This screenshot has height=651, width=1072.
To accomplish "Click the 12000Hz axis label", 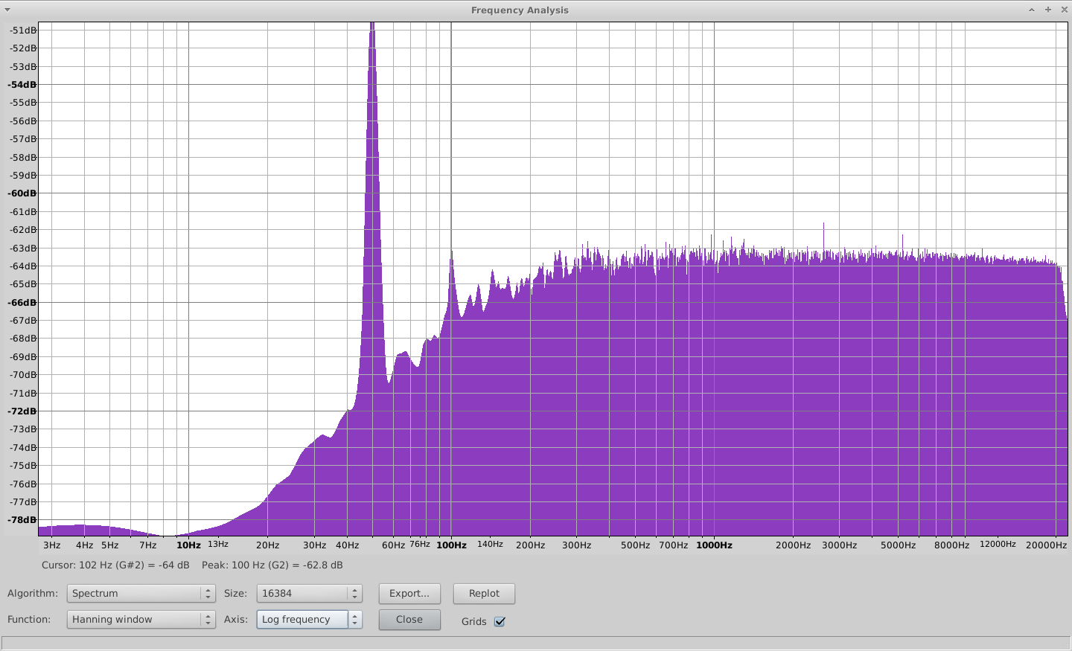I will tap(998, 545).
